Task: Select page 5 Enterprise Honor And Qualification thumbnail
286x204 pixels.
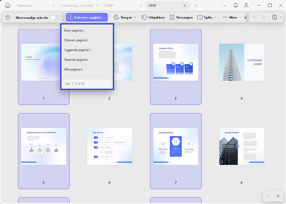Action: click(x=44, y=147)
